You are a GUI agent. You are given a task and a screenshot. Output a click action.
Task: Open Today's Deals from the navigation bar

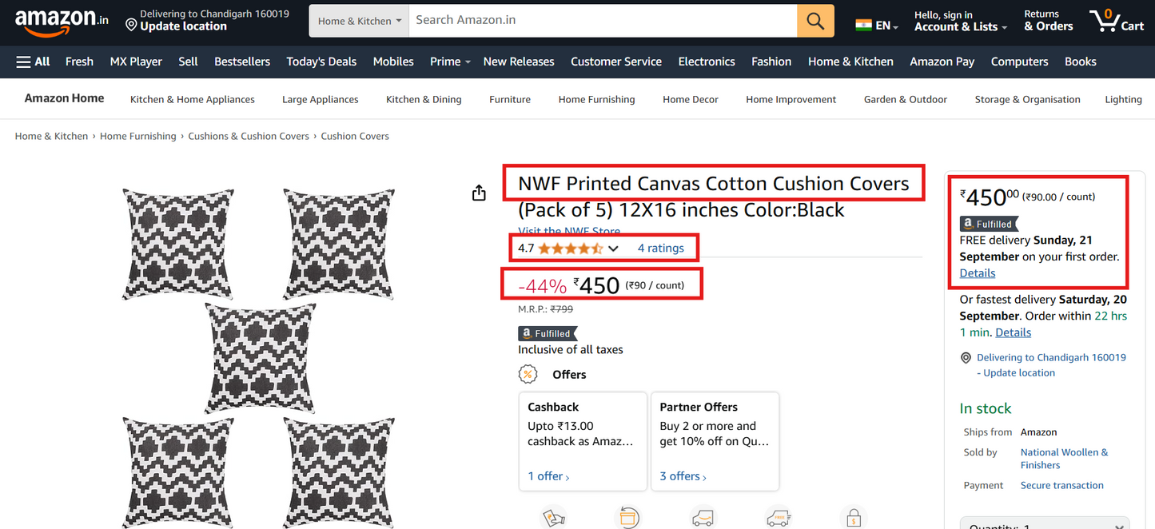tap(321, 62)
